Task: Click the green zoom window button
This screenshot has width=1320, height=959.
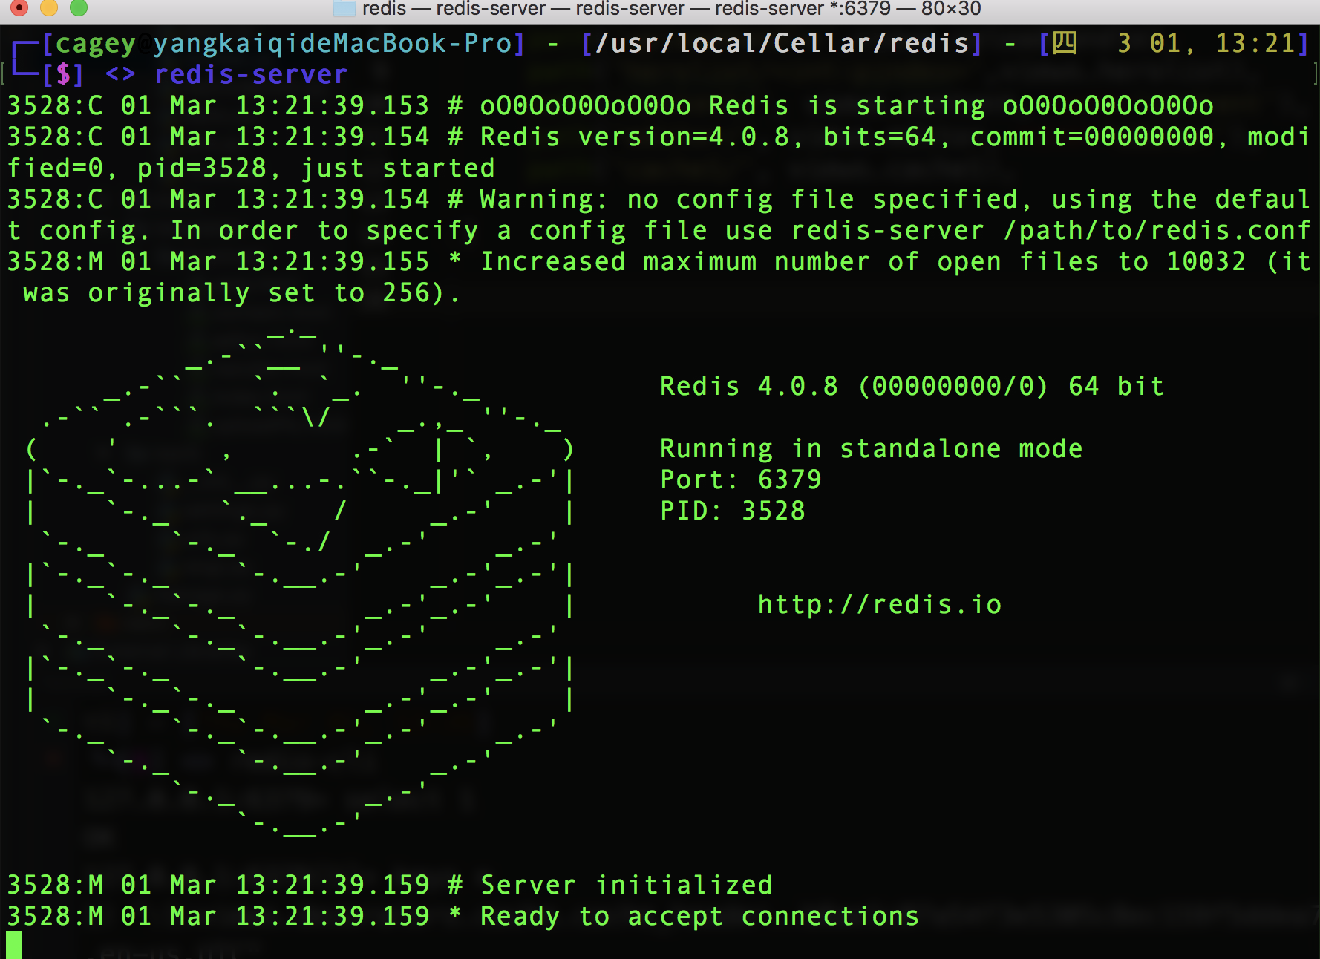Action: [x=79, y=7]
